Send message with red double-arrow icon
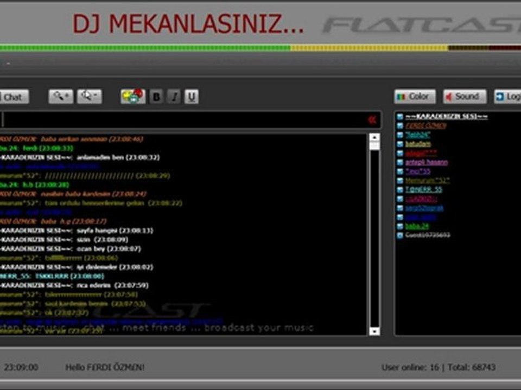Screen dimensions: 521x390 click(372, 120)
